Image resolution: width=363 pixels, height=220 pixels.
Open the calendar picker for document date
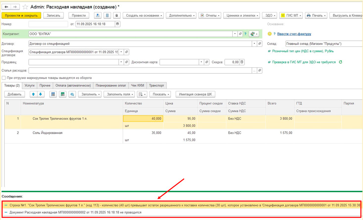pos(117,24)
